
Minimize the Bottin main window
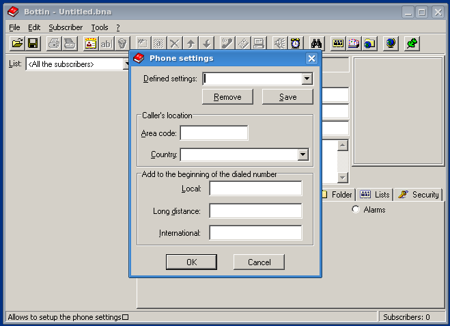[408, 12]
